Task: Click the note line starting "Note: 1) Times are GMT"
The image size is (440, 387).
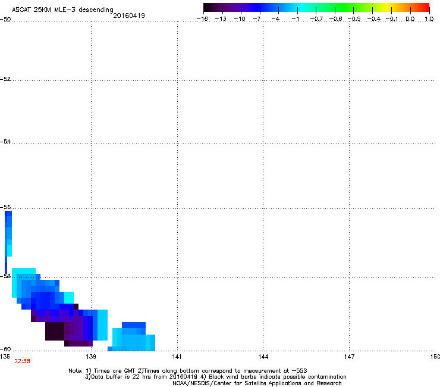Action: (188, 371)
